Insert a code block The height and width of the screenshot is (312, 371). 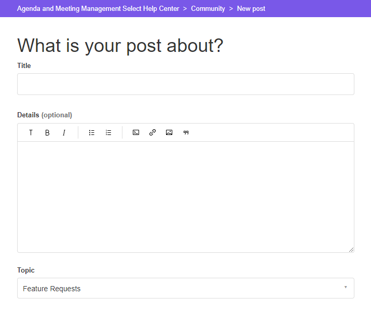click(x=136, y=132)
